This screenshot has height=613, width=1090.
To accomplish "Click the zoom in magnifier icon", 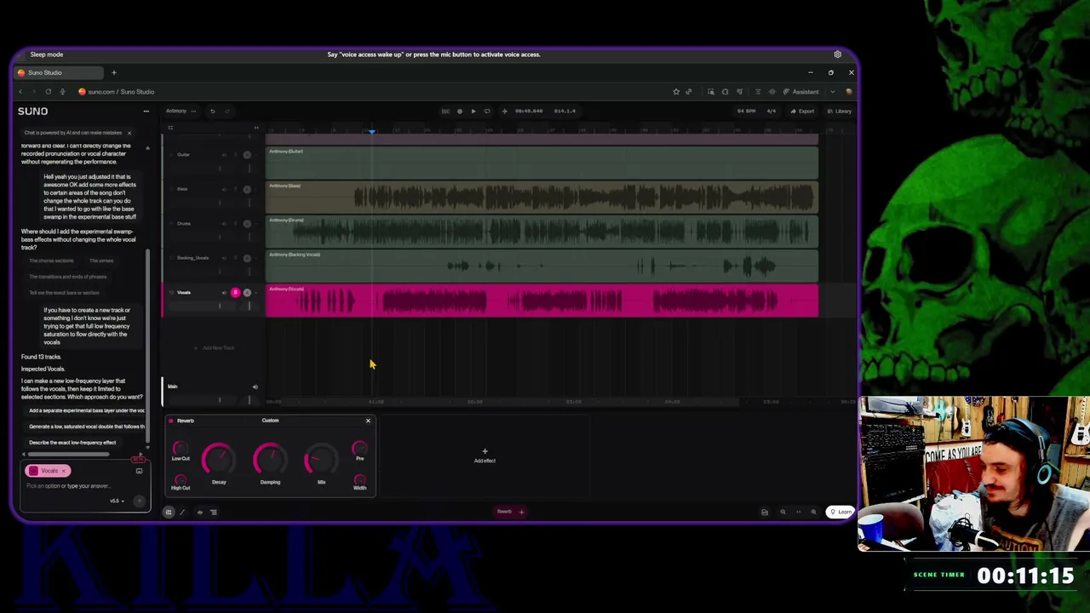I will click(x=813, y=513).
